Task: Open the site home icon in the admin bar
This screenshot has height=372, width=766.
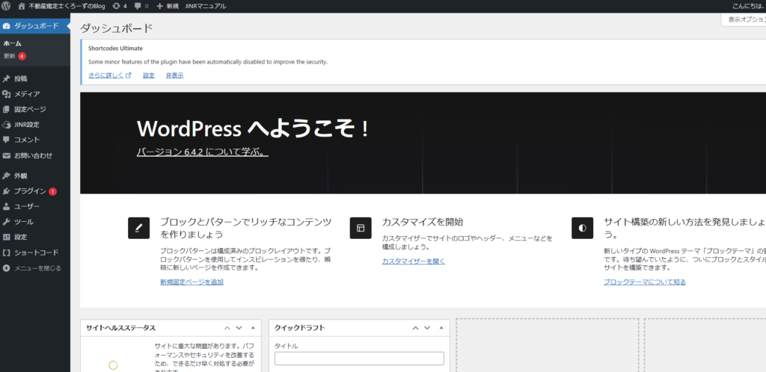Action: 22,6
